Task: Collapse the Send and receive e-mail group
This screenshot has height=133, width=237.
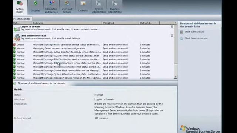Action: (x=172, y=35)
